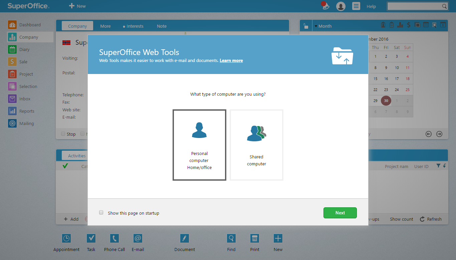456x260 pixels.
Task: Open the Selection icon in sidebar
Action: tap(12, 86)
